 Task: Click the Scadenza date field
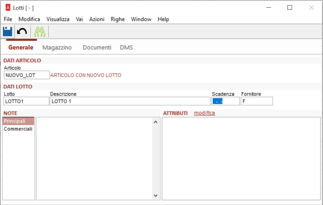226,101
